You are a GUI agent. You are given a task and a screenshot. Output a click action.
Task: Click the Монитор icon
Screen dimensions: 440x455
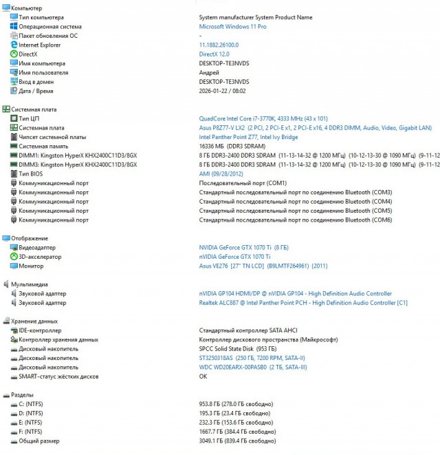point(14,266)
